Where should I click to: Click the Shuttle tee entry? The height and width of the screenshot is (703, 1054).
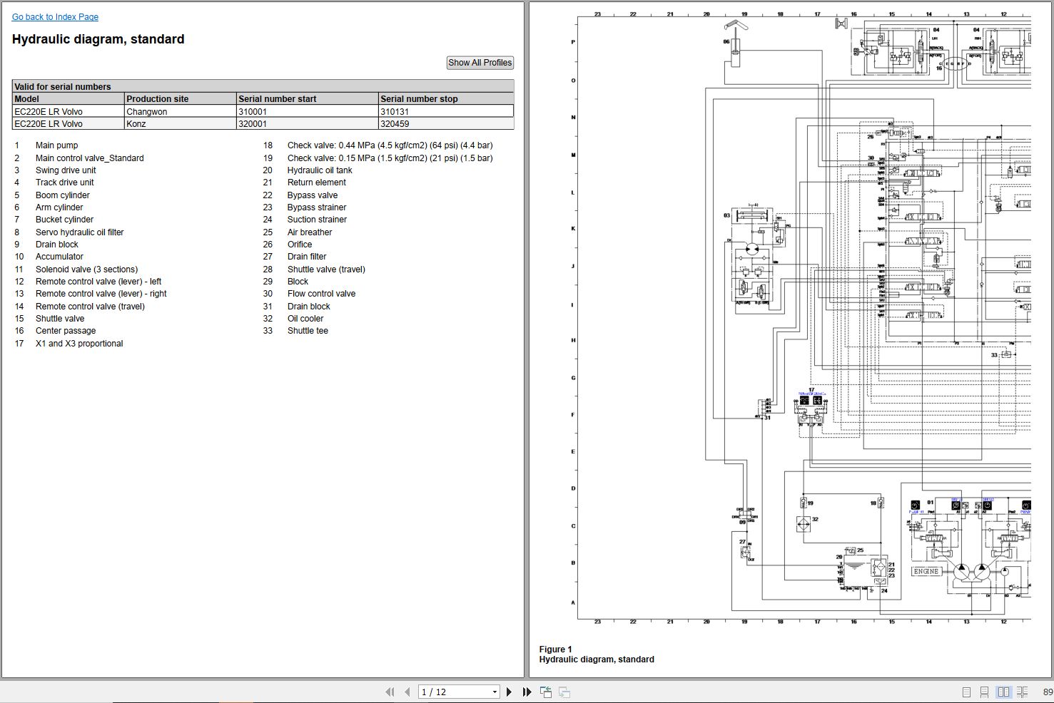[x=308, y=331]
